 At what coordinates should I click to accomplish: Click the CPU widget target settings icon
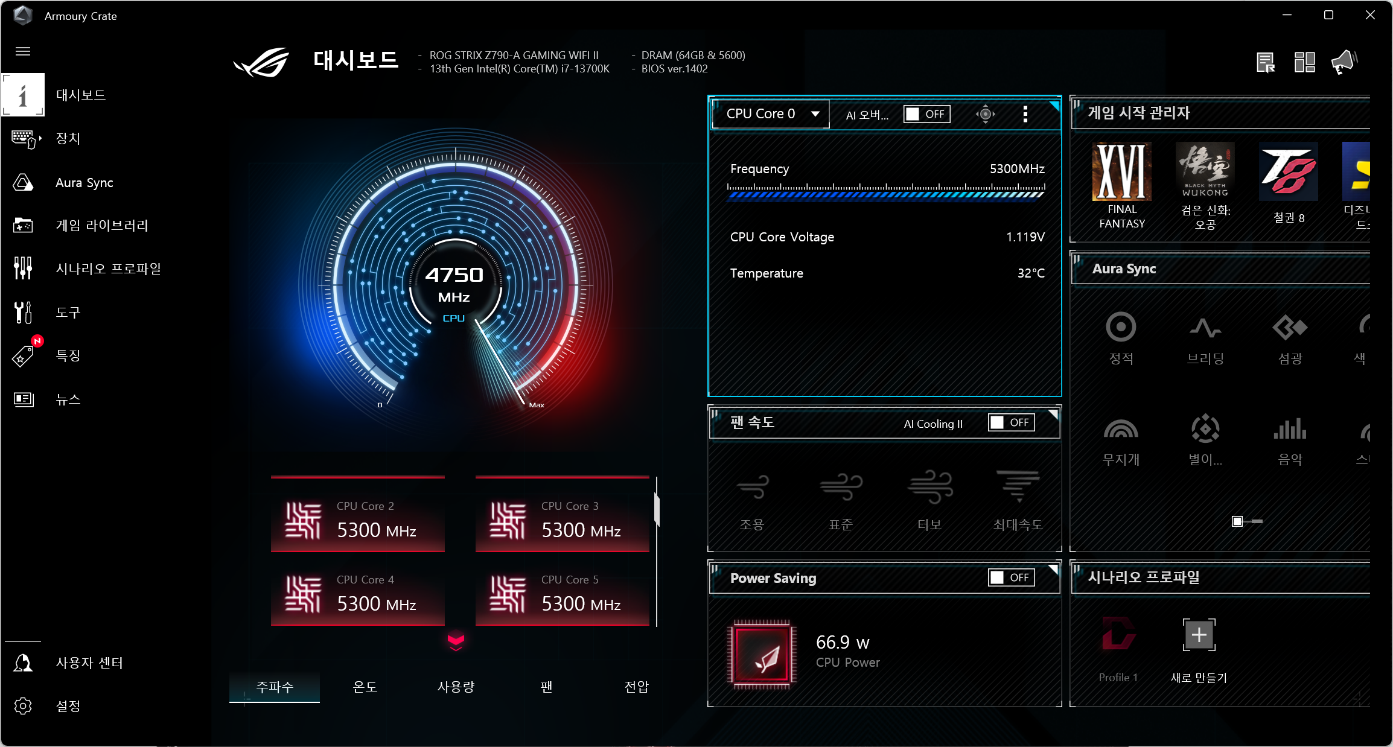coord(985,114)
